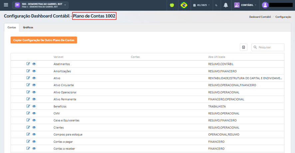Screen dimensions: 295x153
Task: View the Ativo Operacional row eye icon
Action: coord(34,92)
